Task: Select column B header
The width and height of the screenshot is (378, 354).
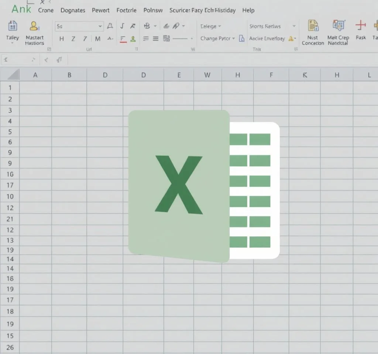Action: coord(69,75)
